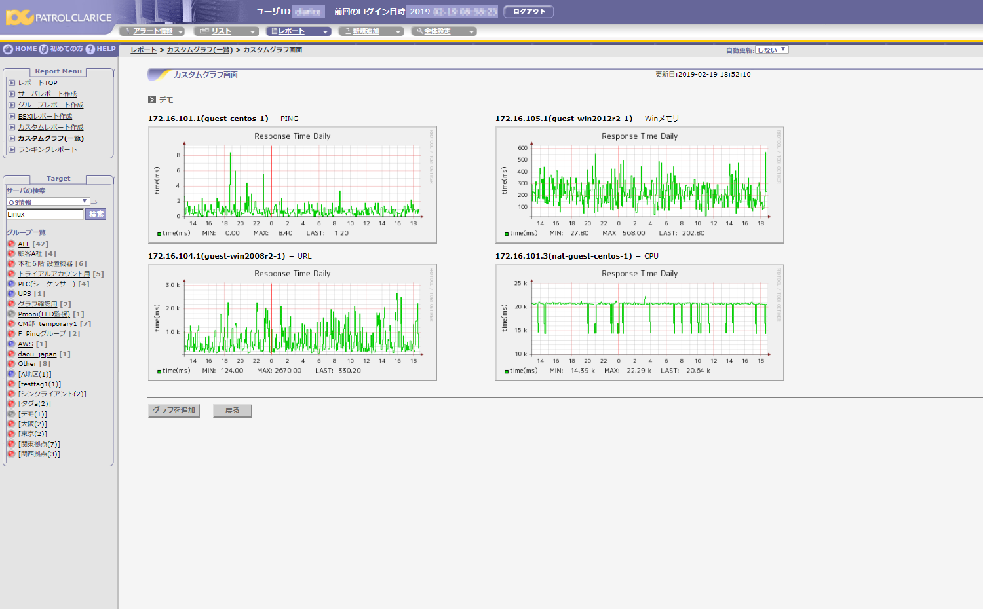
Task: Click the blue status icon beside AWS group
Action: click(11, 344)
